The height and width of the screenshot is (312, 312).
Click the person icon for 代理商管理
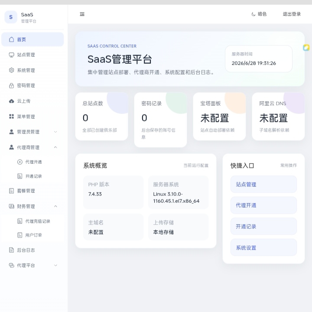pos(12,147)
